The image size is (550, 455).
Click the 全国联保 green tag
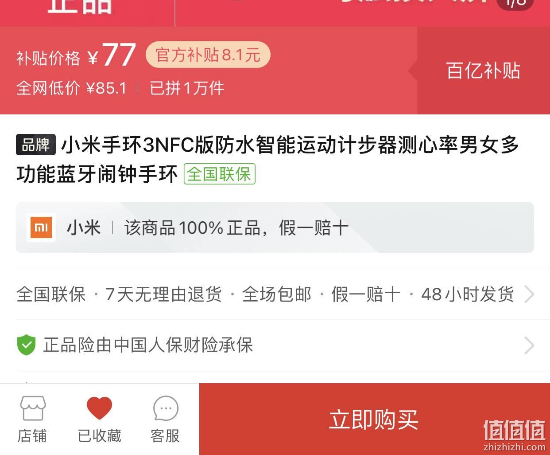point(220,174)
